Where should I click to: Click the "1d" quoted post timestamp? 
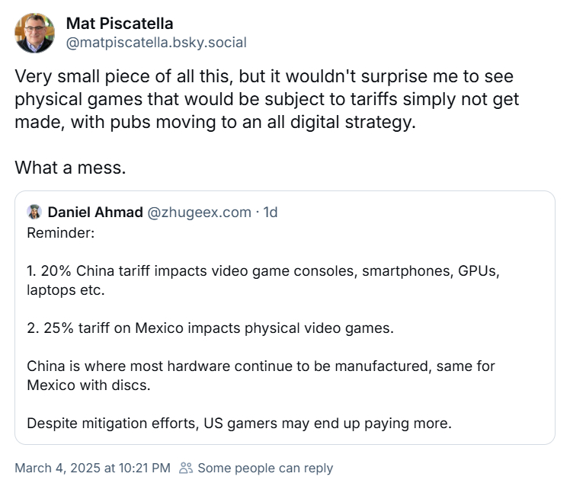pos(270,212)
